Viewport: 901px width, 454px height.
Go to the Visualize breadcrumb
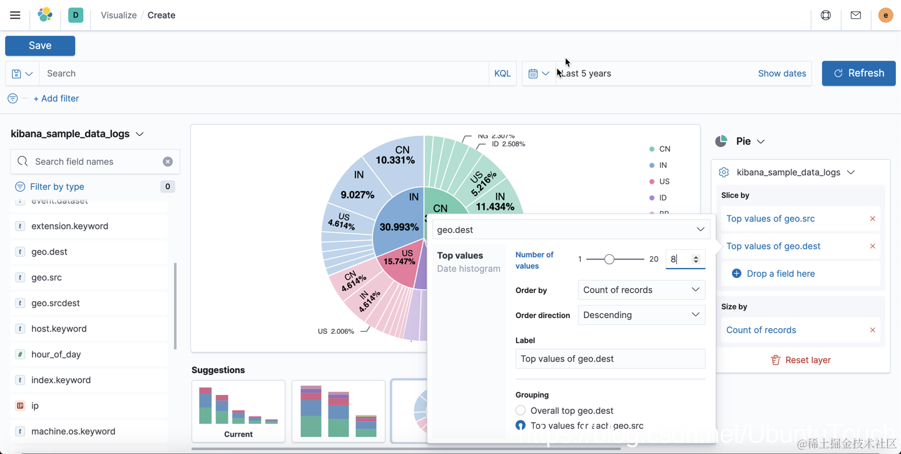[x=119, y=15]
